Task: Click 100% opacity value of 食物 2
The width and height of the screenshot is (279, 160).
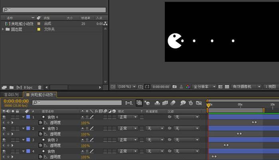Action: pos(85,146)
